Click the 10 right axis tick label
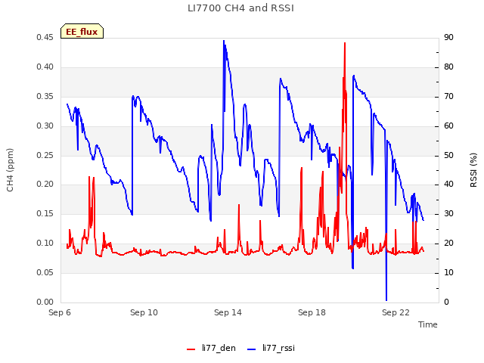 tap(448, 272)
